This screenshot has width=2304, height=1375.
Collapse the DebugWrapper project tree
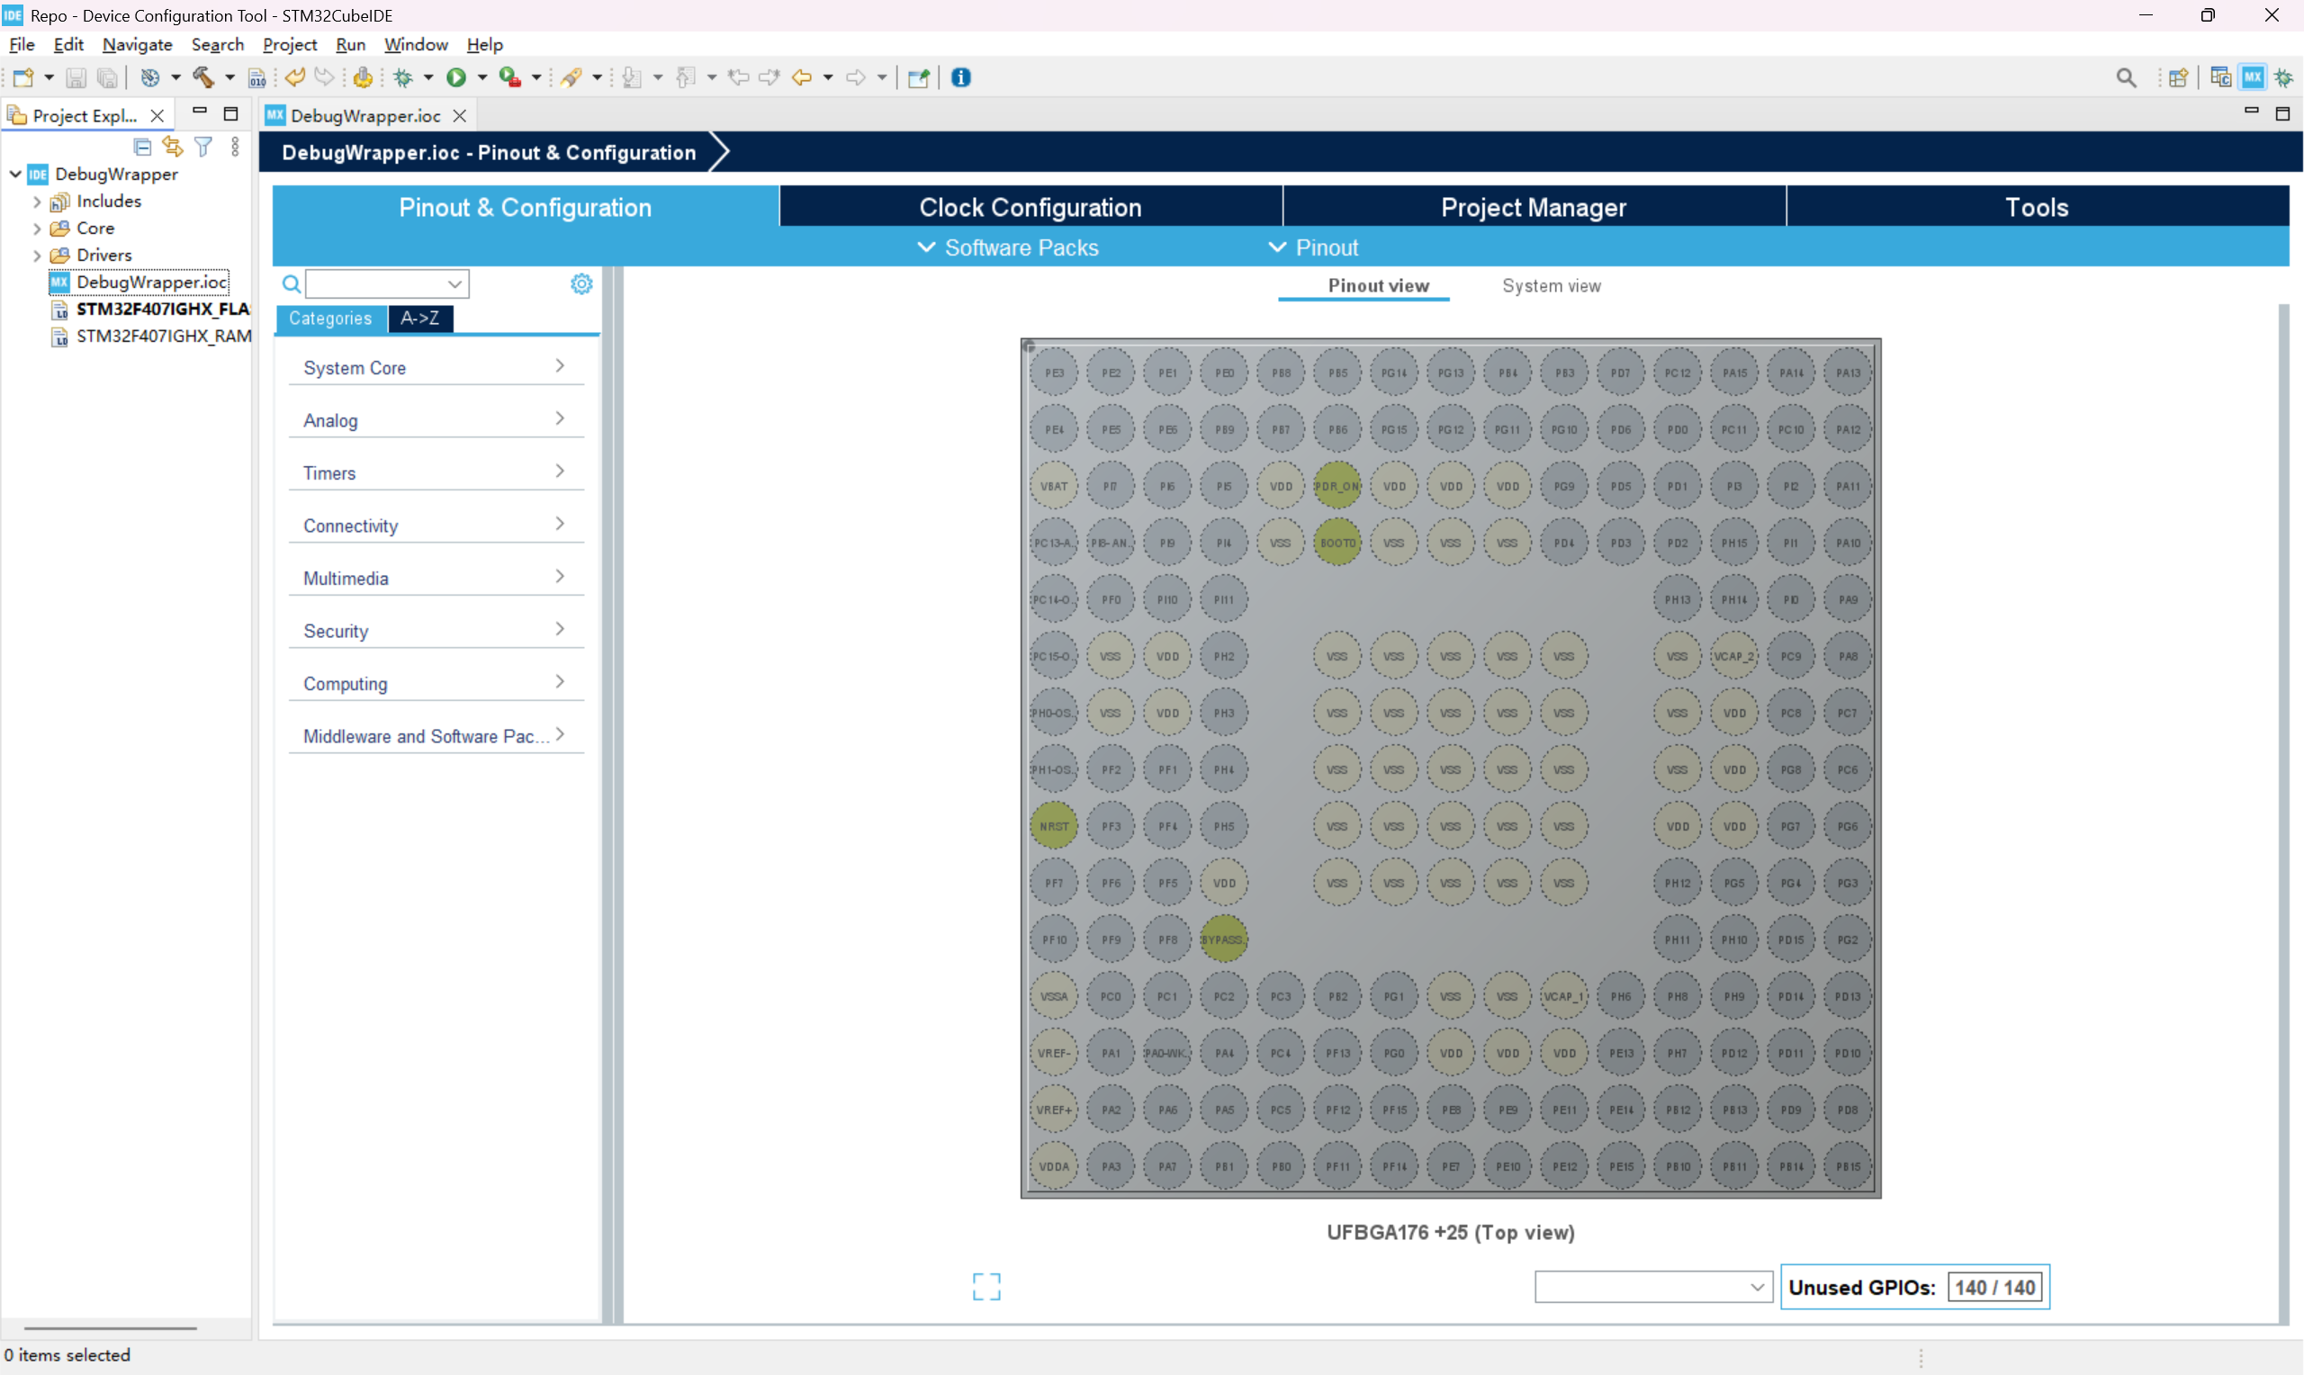[15, 175]
